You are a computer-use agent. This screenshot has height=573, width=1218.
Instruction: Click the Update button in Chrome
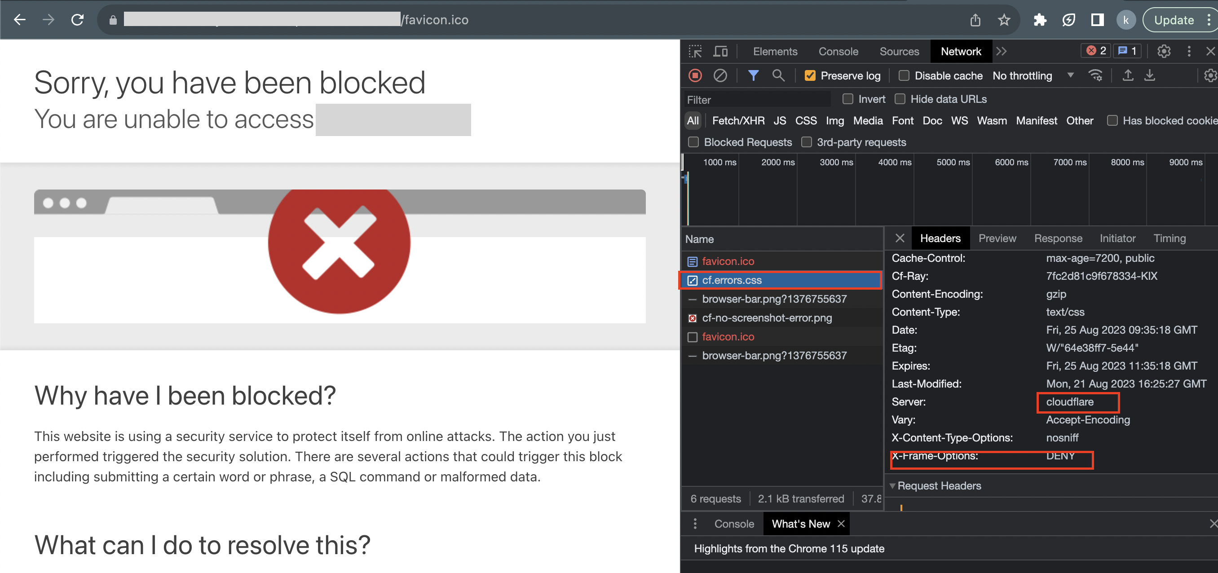click(1174, 20)
